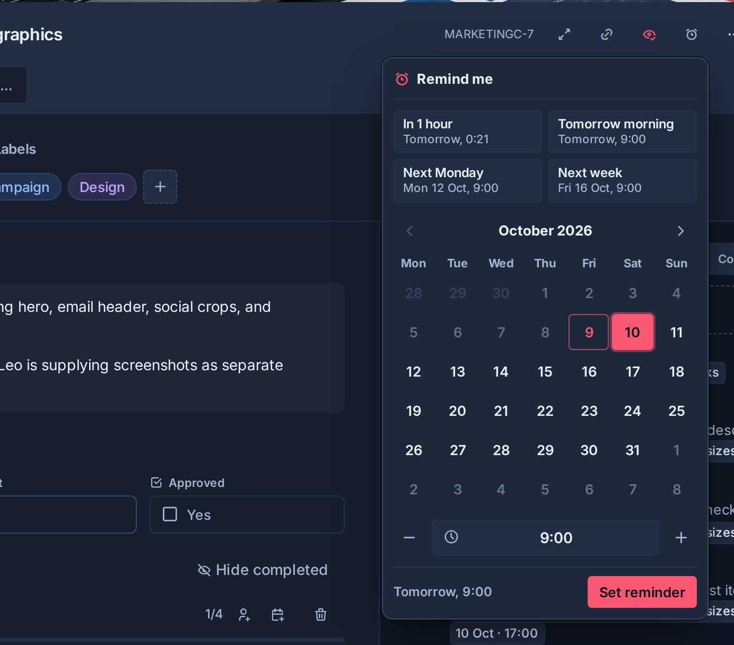
Task: Click the October 2026 month title
Action: 545,231
